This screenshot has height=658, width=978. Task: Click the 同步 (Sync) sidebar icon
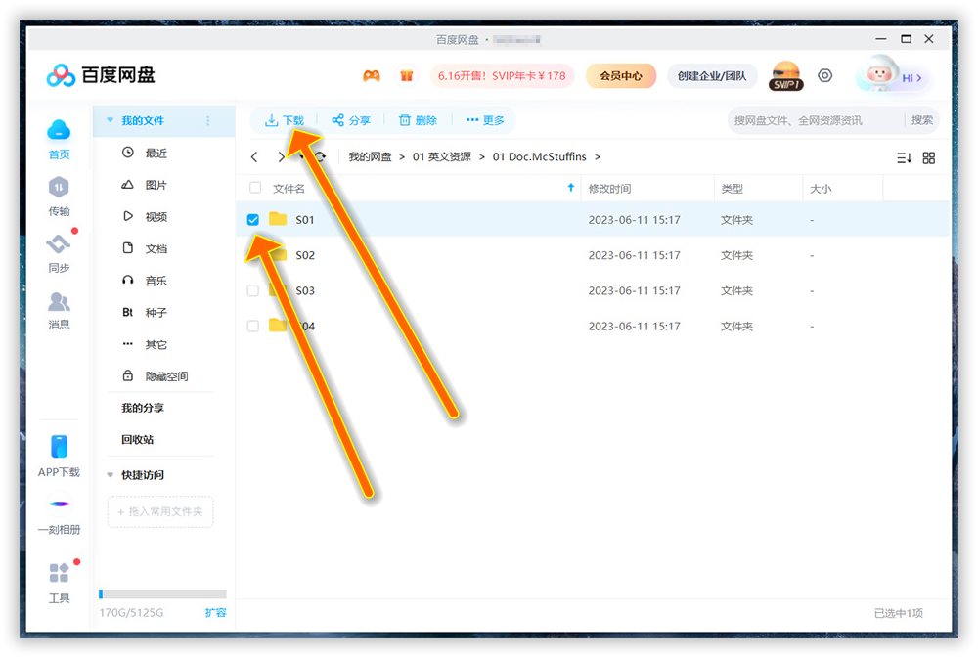[x=59, y=251]
